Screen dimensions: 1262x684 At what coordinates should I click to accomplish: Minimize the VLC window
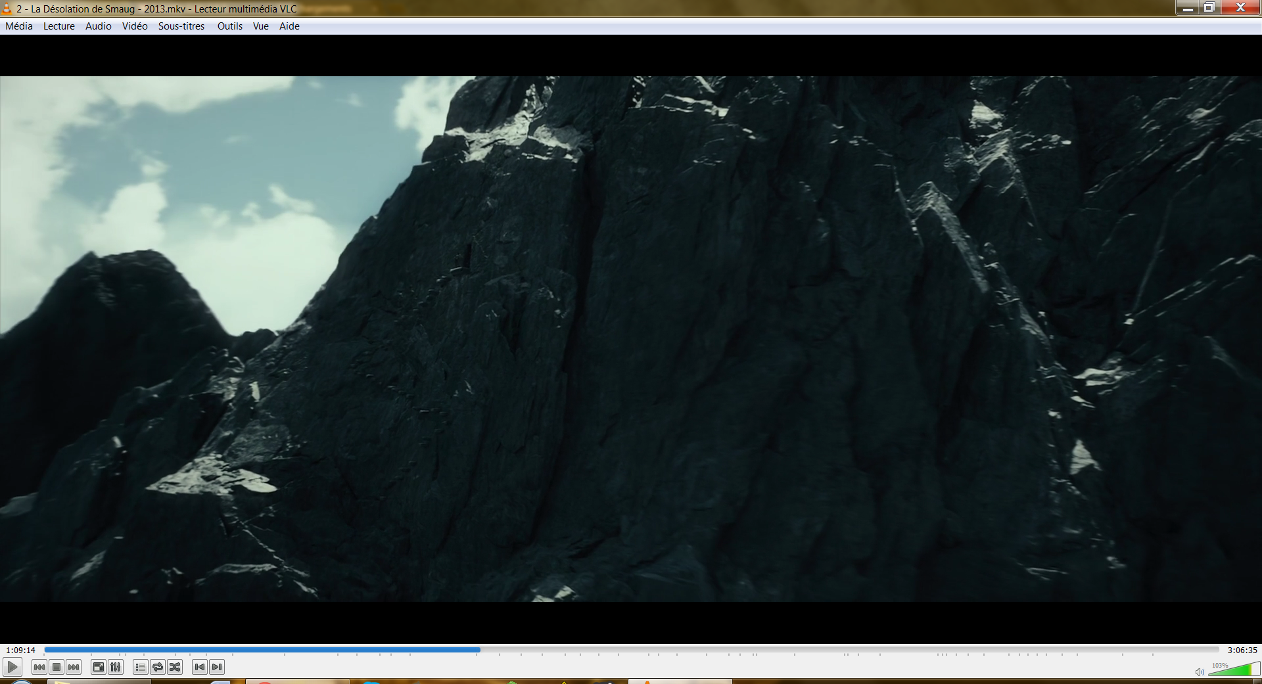1187,8
